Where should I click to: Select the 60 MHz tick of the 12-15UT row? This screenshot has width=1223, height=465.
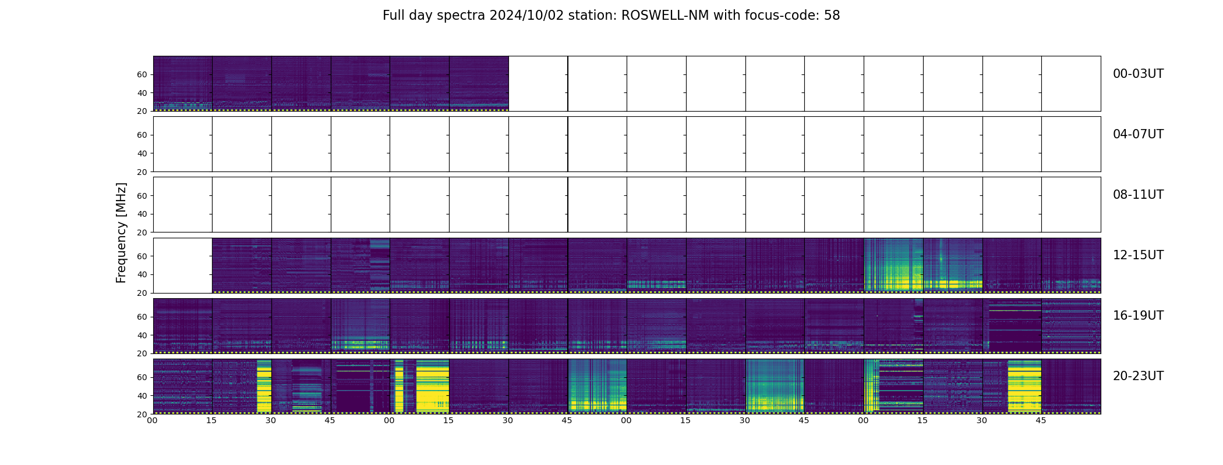[142, 256]
